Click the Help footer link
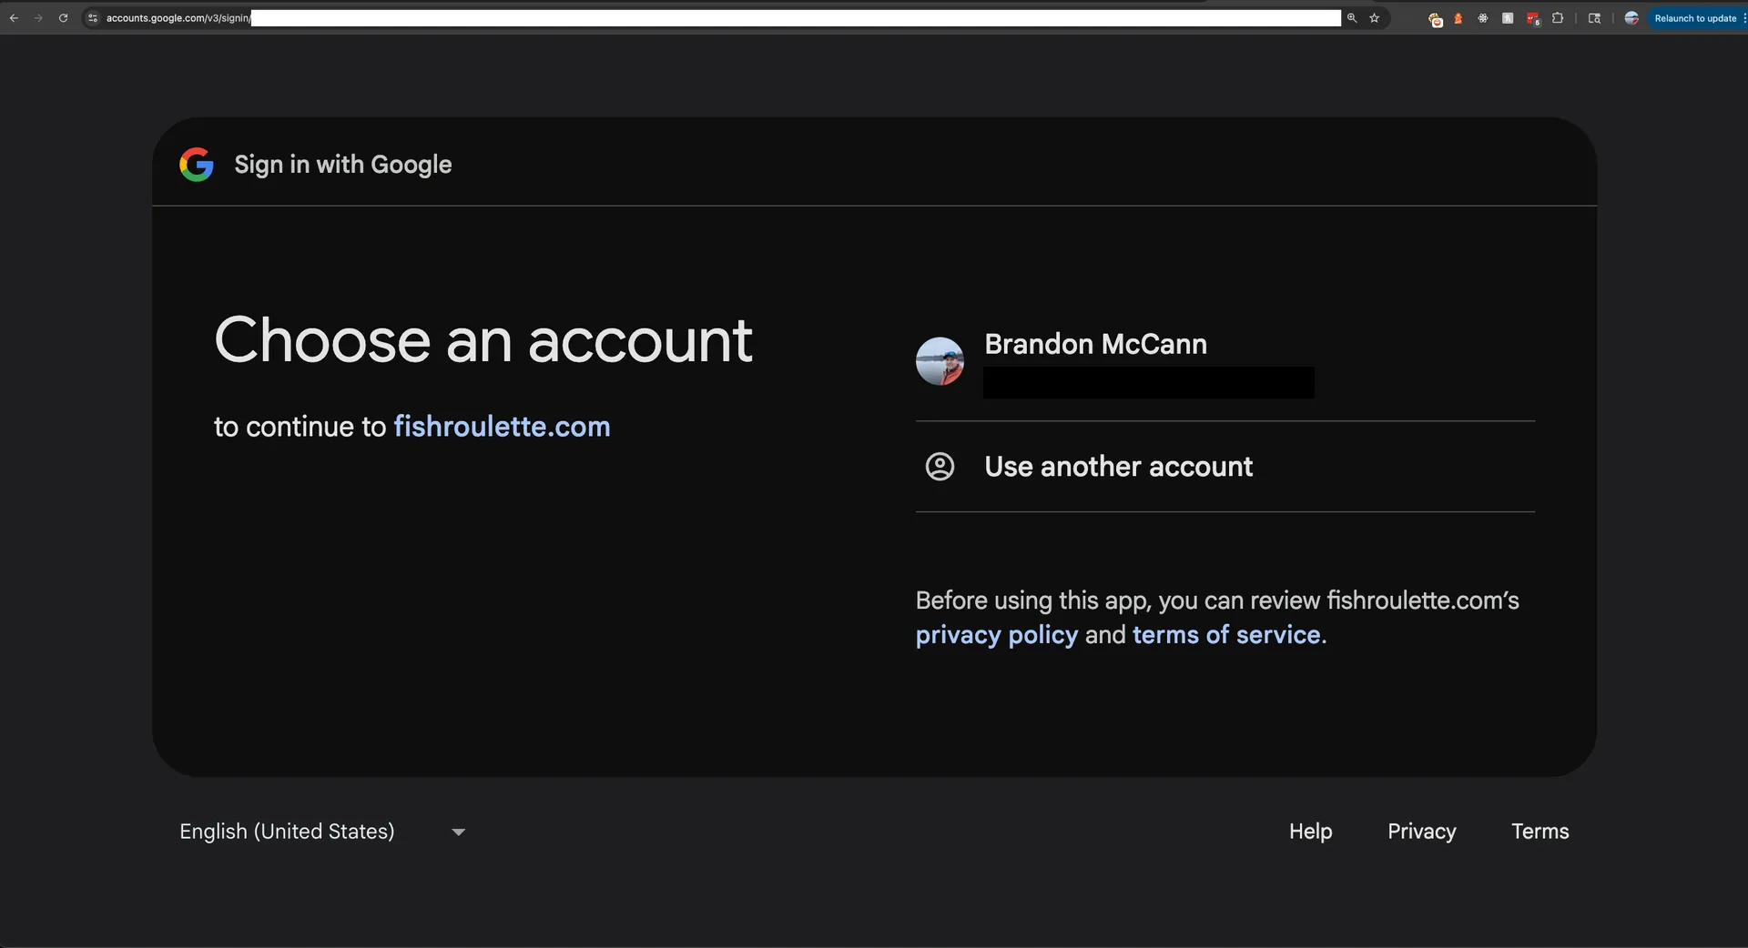Screen dimensions: 1748x948 point(1310,832)
